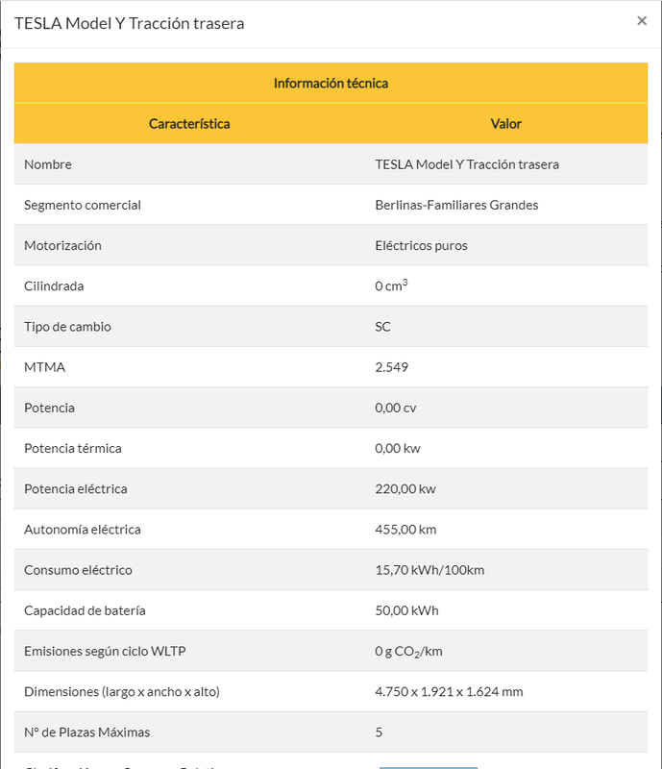Click the 0 g CO2/km emissions value
The width and height of the screenshot is (662, 769).
[408, 652]
